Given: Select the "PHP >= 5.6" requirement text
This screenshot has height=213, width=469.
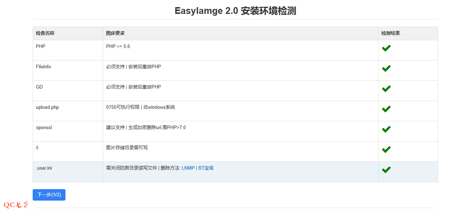Looking at the screenshot, I should click(x=118, y=46).
